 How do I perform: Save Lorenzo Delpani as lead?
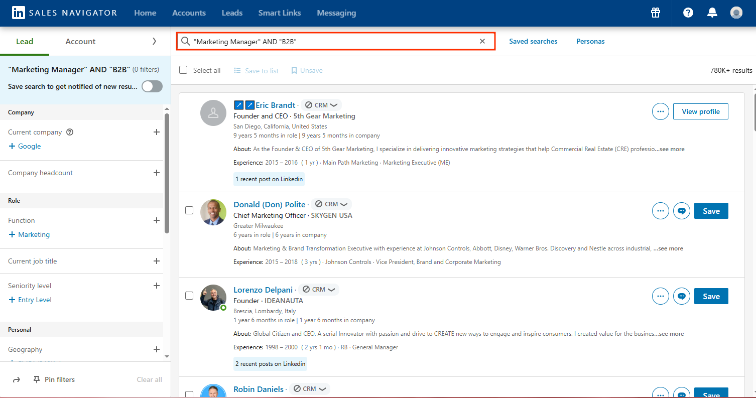tap(711, 297)
